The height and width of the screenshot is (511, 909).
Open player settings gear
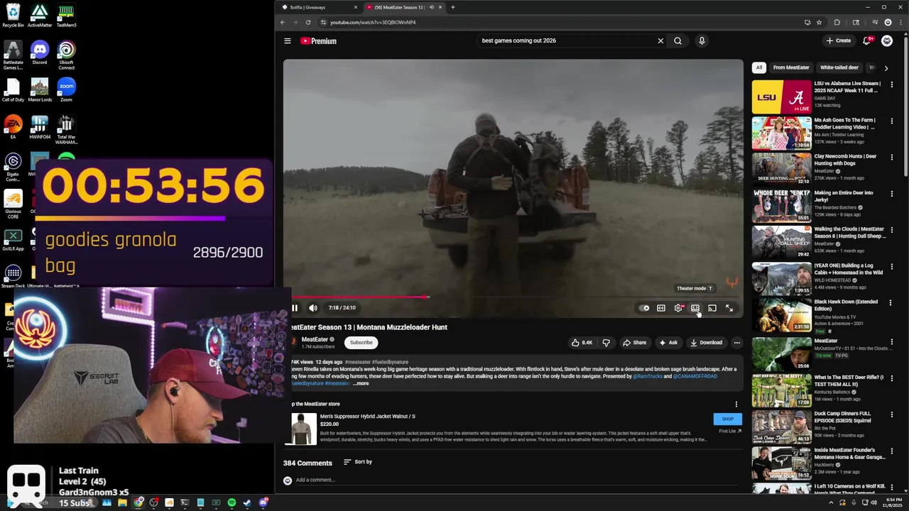[678, 308]
